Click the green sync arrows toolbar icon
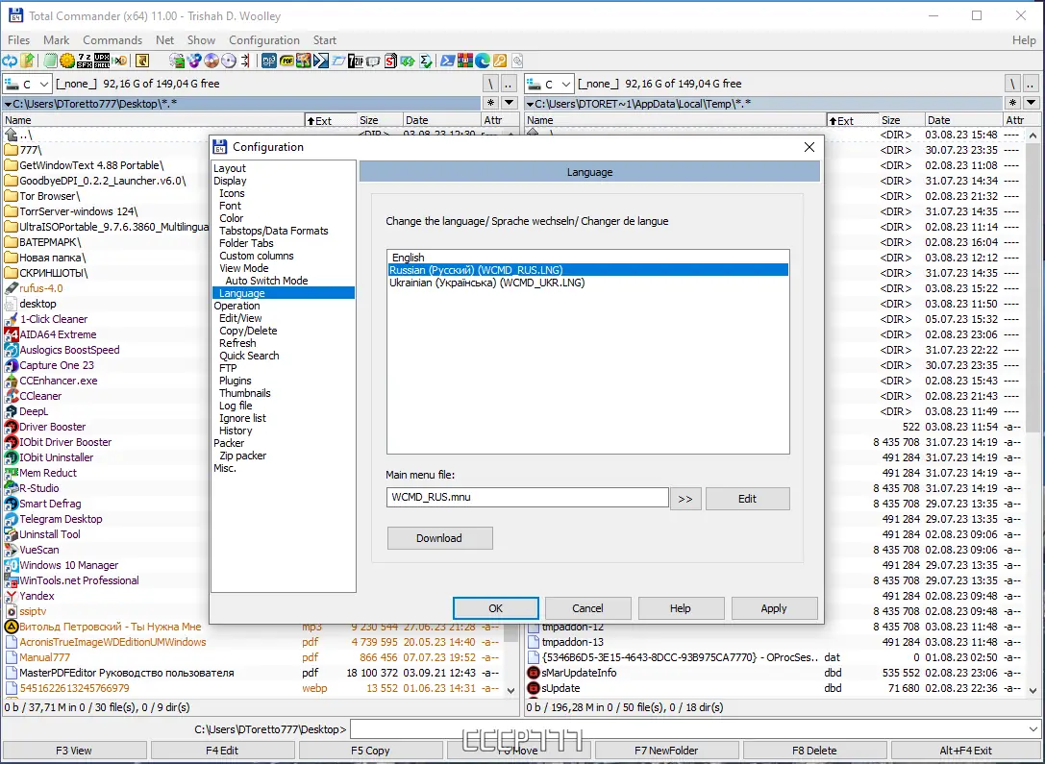 click(x=407, y=60)
